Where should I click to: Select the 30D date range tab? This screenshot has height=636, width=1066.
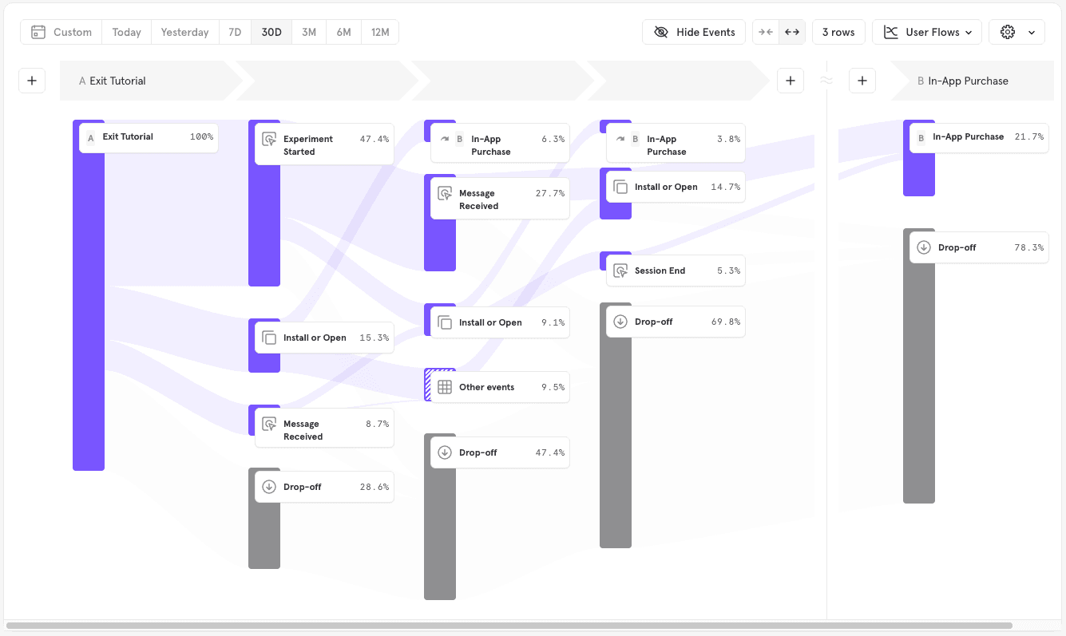pos(271,32)
